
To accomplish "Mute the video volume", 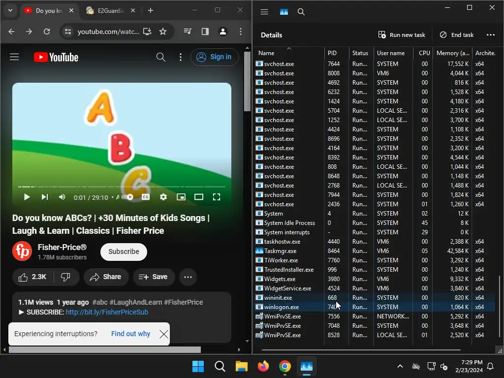I will pyautogui.click(x=63, y=197).
